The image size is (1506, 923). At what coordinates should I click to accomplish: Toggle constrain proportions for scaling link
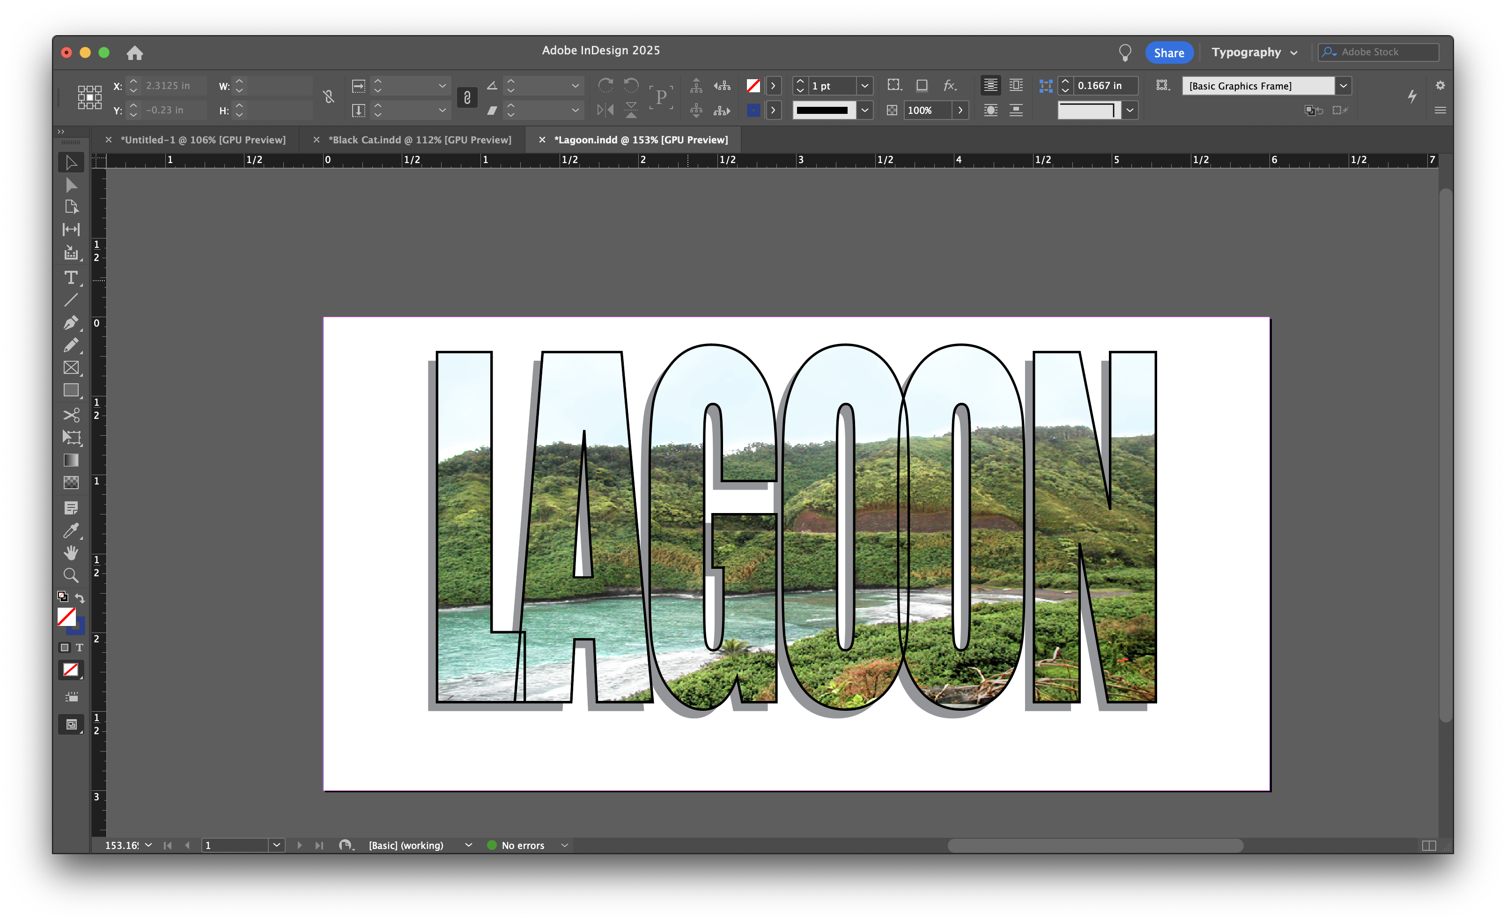pos(467,97)
